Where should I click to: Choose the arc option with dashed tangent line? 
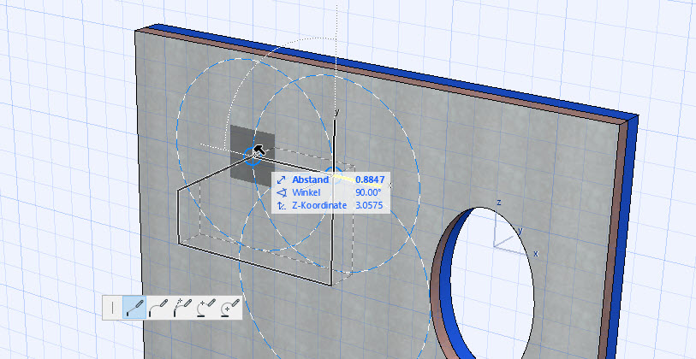182,308
